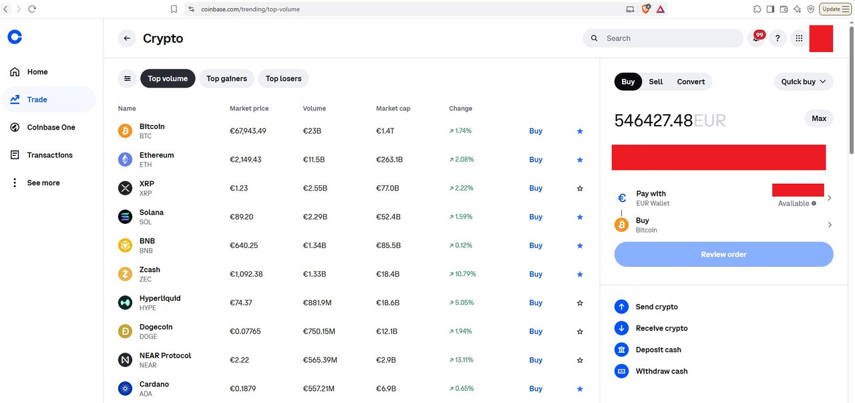Sort by Volume column header
Viewport: 855px width, 403px height.
click(x=315, y=108)
